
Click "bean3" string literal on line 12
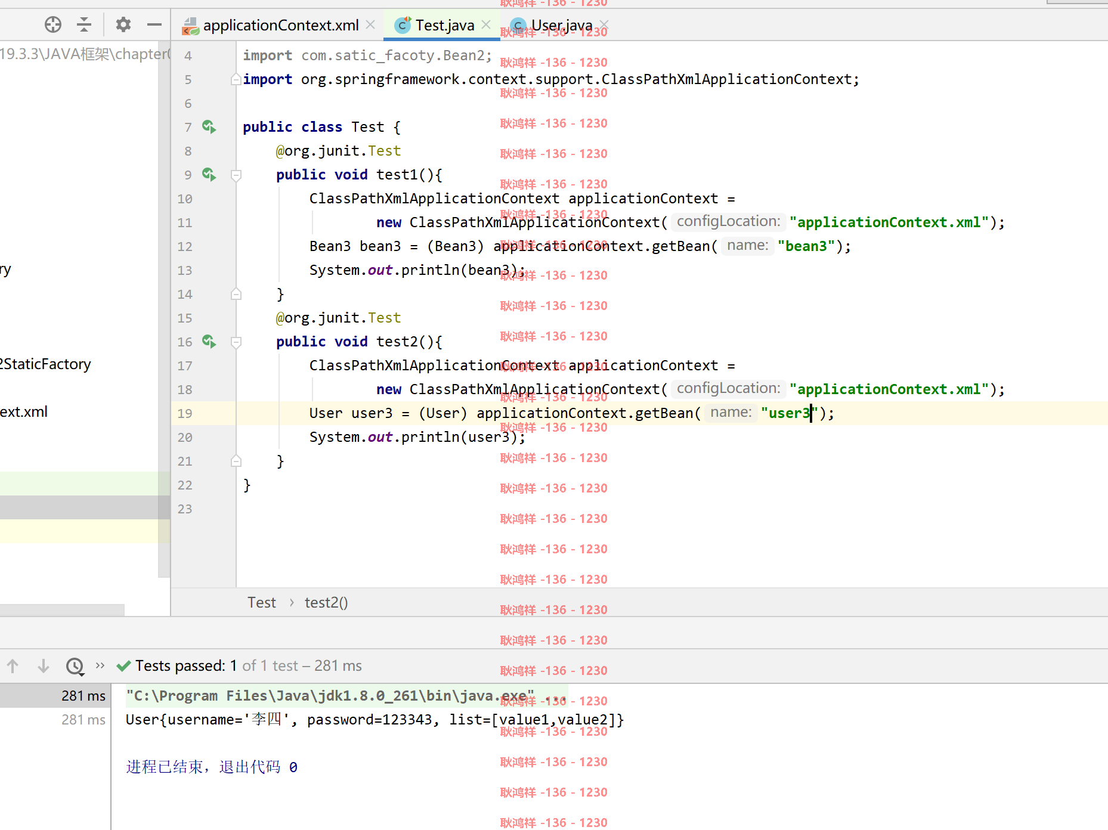(x=806, y=246)
